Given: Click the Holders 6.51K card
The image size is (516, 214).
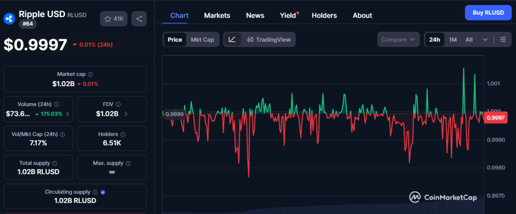Looking at the screenshot, I should coord(112,138).
